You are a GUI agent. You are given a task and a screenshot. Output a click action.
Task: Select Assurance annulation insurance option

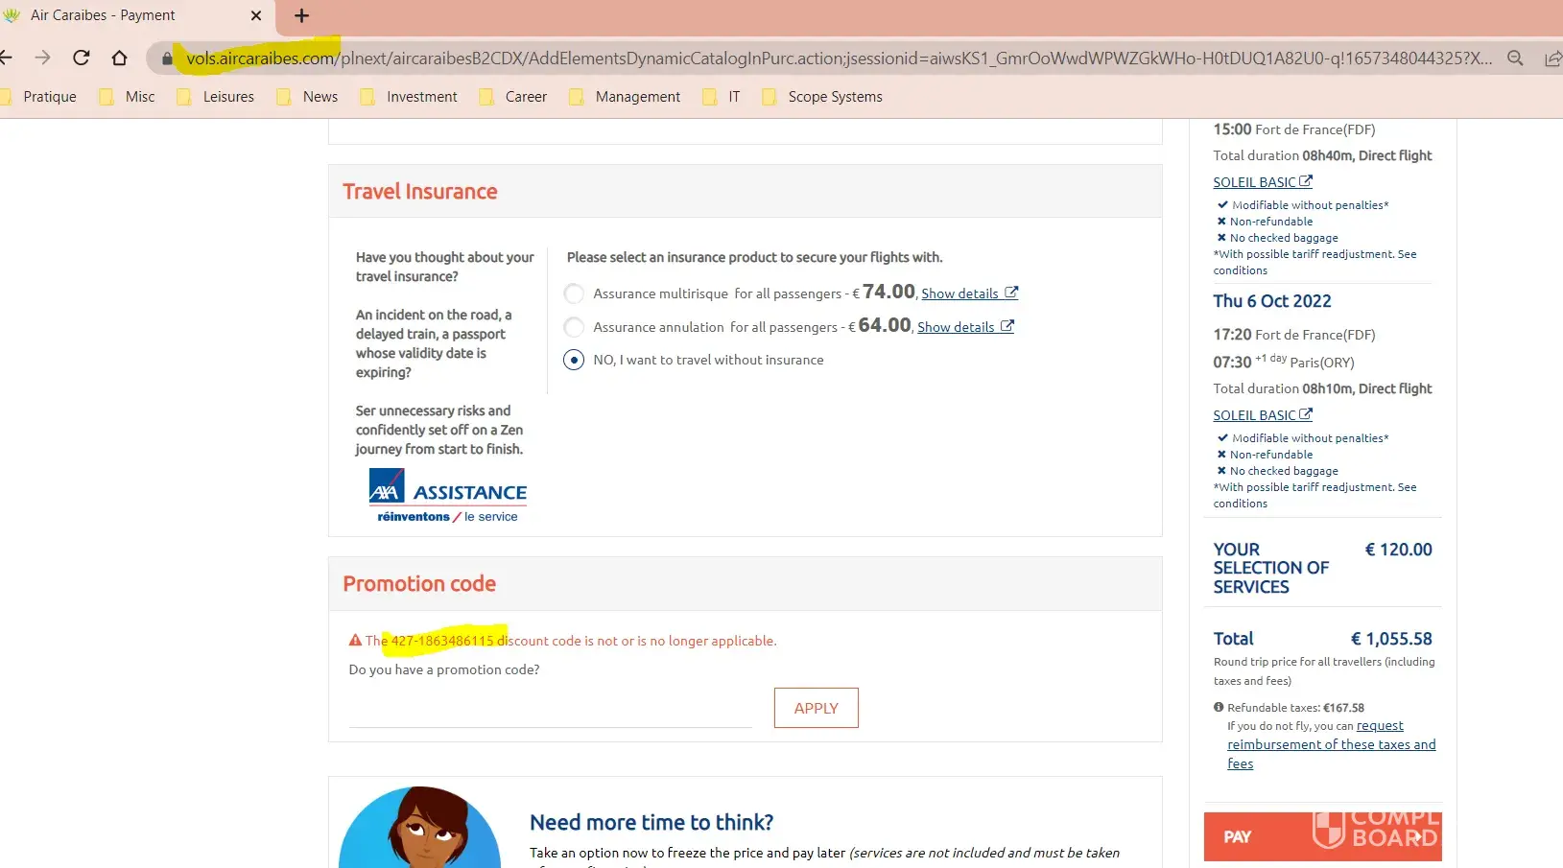[x=574, y=327]
